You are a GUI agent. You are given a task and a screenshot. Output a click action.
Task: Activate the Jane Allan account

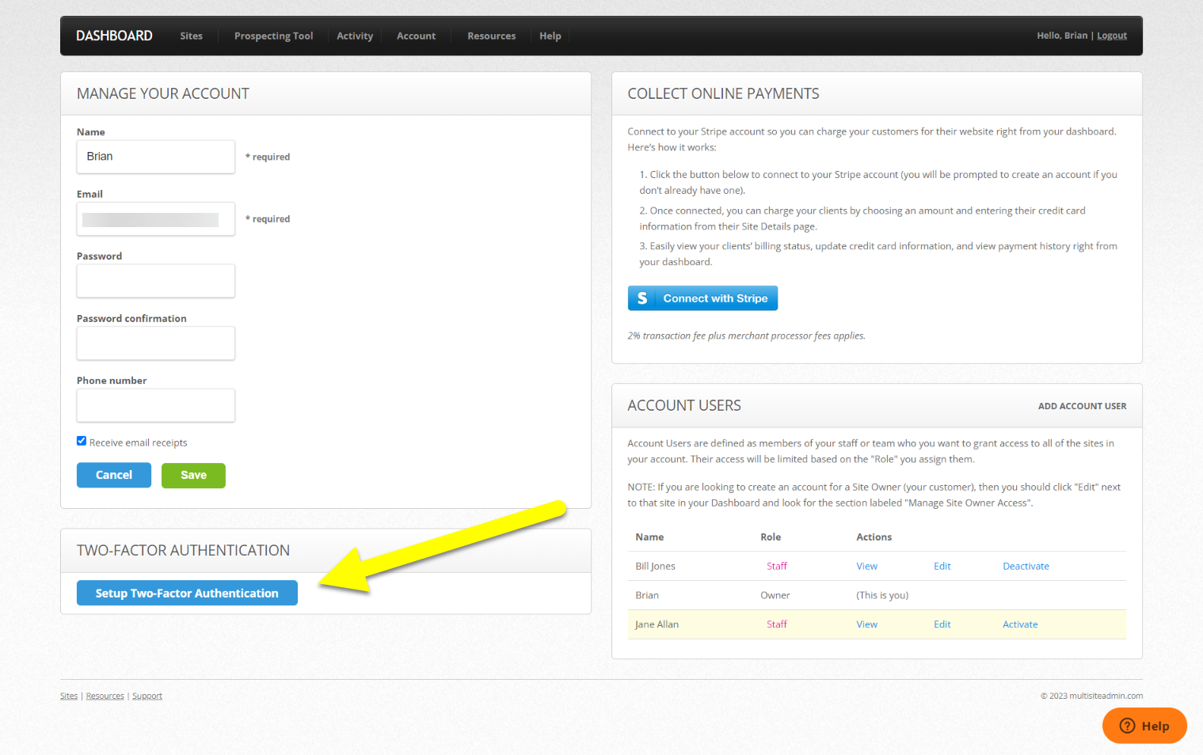point(1020,624)
